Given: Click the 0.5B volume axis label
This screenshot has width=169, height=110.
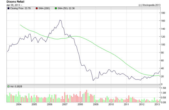Looking at the screenshot, I should pyautogui.click(x=164, y=98).
